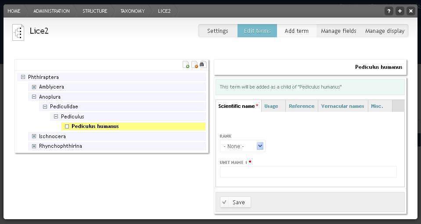Select the Amblycera term in the tree
Image resolution: width=421 pixels, height=224 pixels.
51,87
